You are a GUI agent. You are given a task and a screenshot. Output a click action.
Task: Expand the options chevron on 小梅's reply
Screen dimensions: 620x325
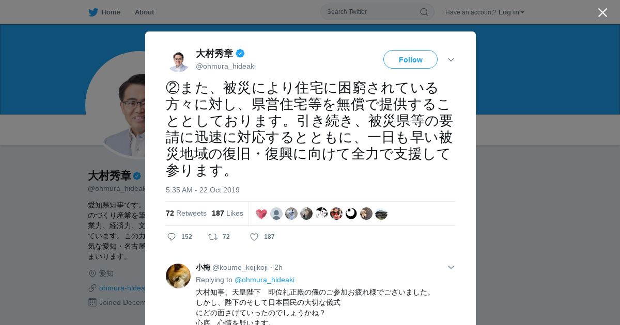451,267
